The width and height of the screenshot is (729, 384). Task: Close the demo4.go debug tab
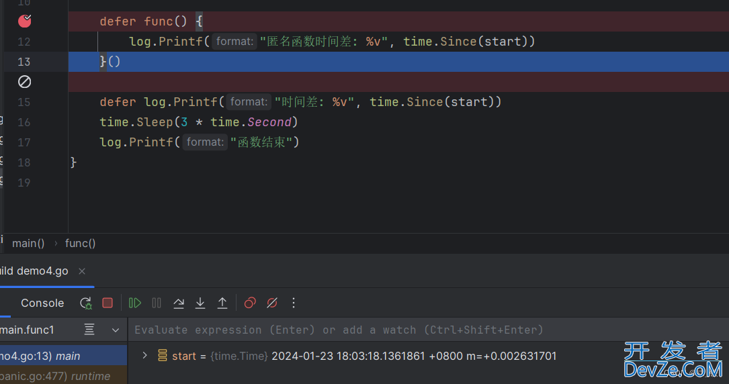(82, 271)
